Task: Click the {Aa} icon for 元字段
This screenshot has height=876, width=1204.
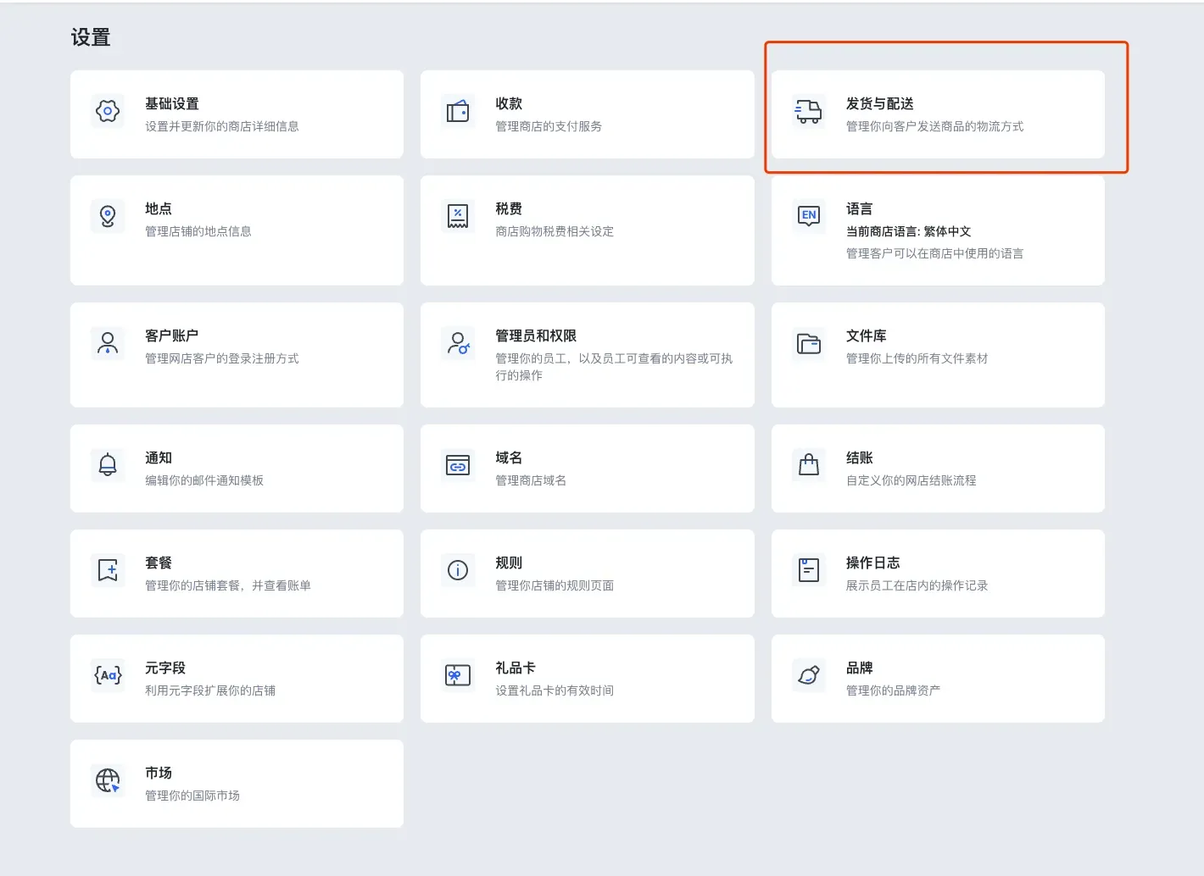Action: coord(108,675)
